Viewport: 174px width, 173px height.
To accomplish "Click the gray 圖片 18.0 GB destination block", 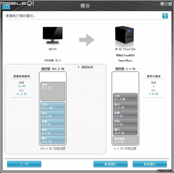I will click(125, 131).
